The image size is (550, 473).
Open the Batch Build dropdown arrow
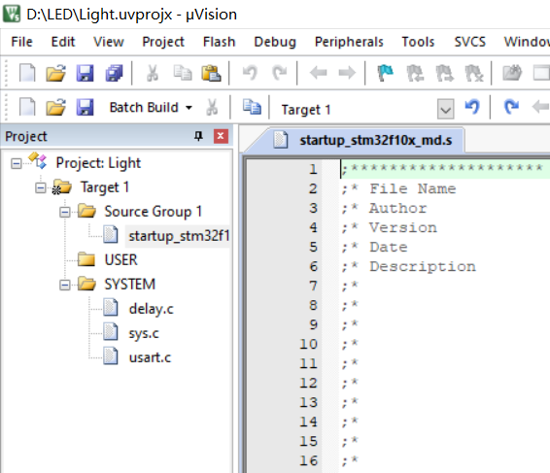pyautogui.click(x=189, y=107)
